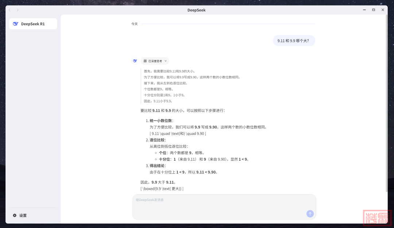Click the line "从高位到低位逐位比较："
Screen dimensions: 394x228
[169, 146]
